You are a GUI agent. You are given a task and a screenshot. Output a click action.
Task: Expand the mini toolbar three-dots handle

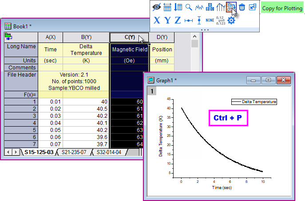click(x=205, y=29)
